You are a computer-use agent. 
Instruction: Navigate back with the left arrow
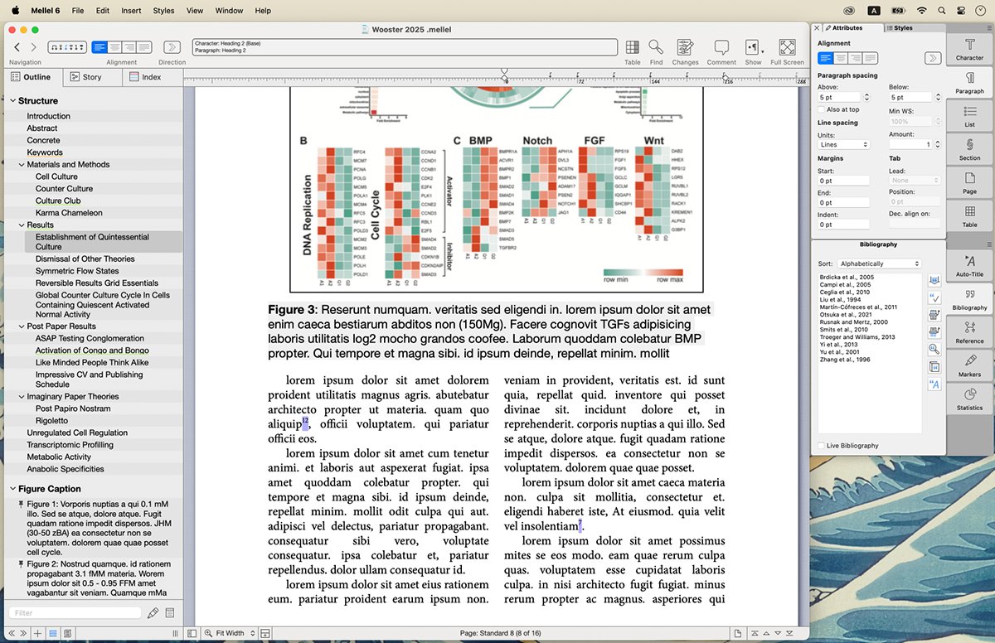17,47
